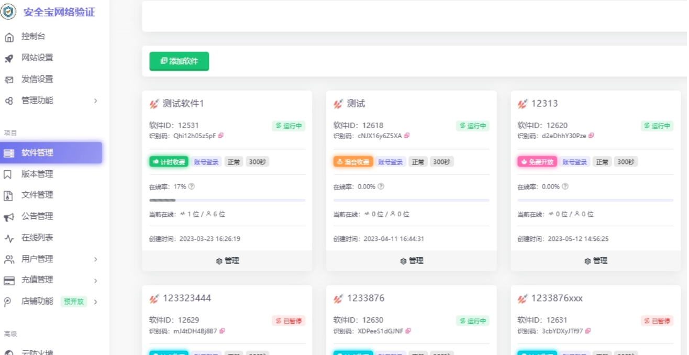Click the pink 免费开放 tag
Screen dimensions: 689x355
[x=537, y=162]
